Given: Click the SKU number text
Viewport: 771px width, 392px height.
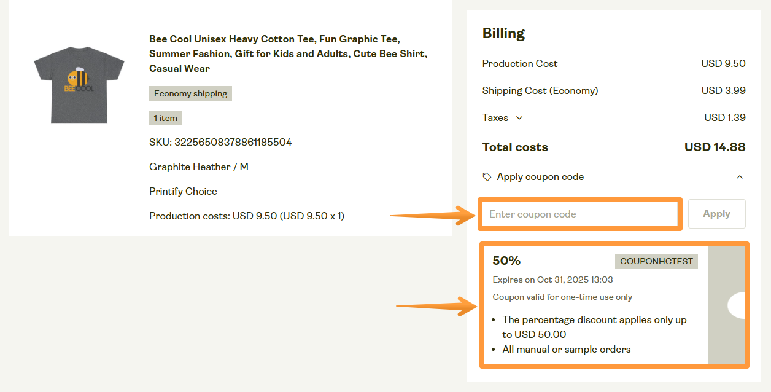Looking at the screenshot, I should tap(220, 143).
